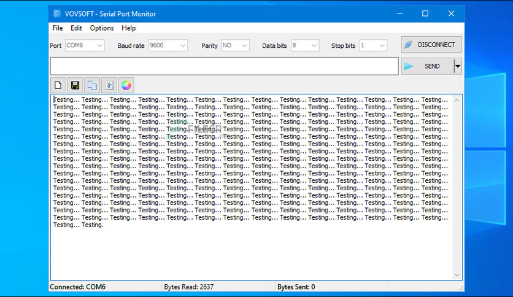Click the 'Stop bits' label

[343, 46]
